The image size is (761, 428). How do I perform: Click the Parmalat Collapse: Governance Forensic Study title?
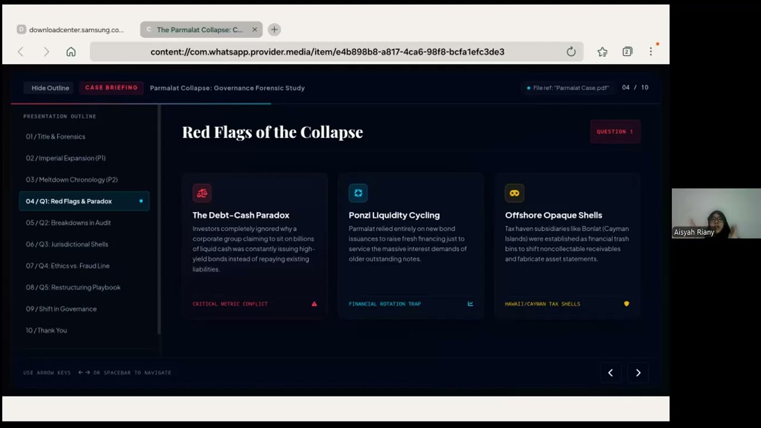tap(227, 88)
